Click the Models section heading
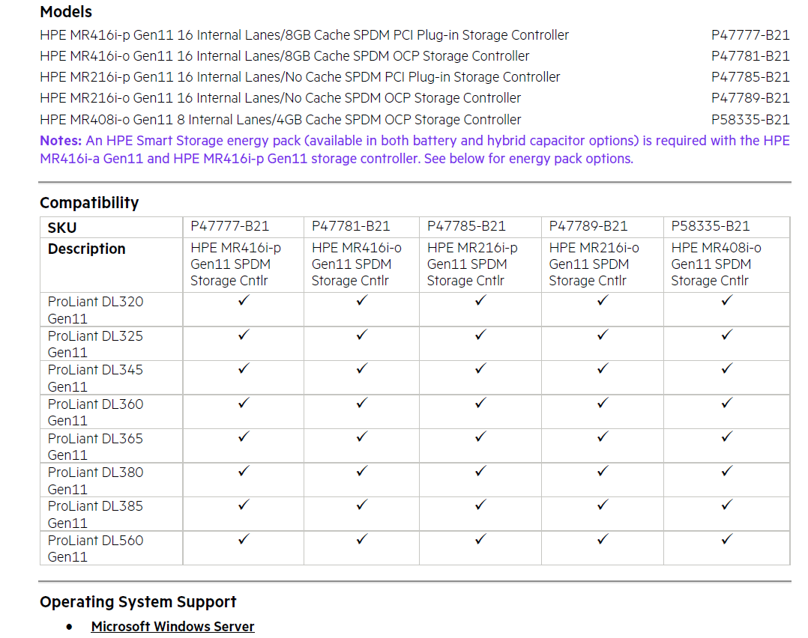This screenshot has height=638, width=808. point(66,12)
